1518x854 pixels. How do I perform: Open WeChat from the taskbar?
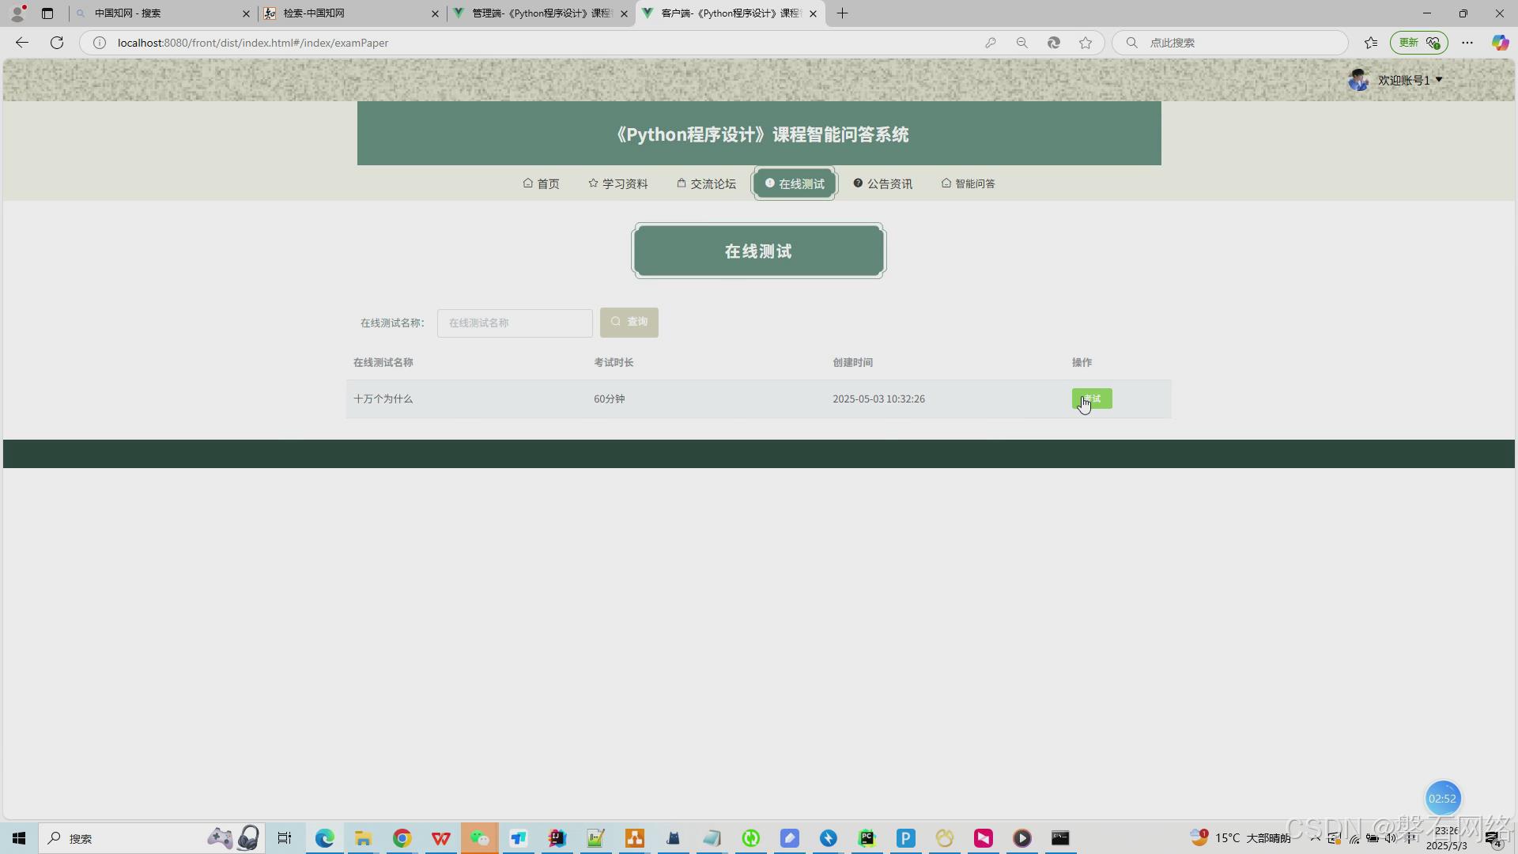pyautogui.click(x=480, y=838)
